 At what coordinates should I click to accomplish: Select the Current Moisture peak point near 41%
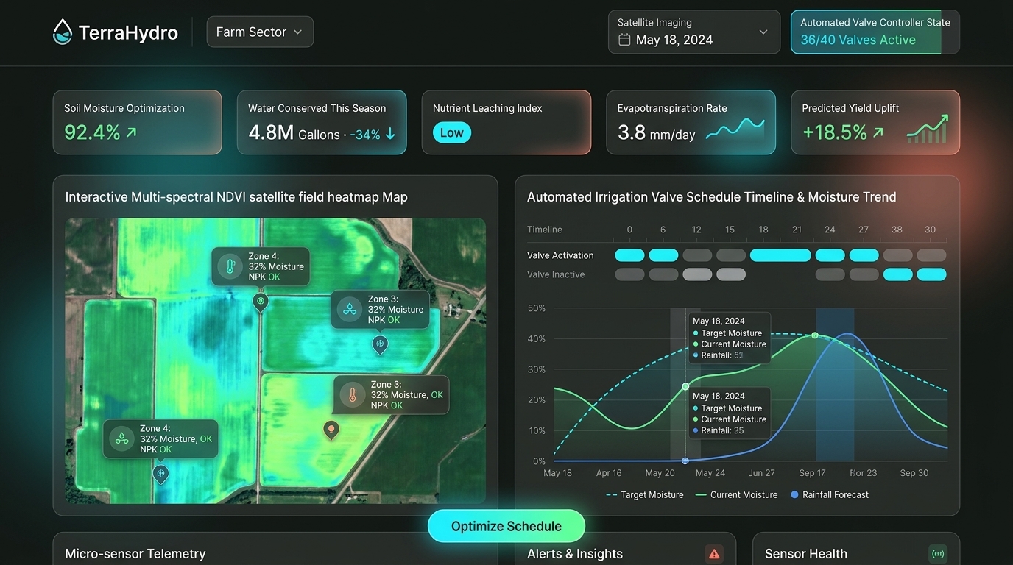(x=815, y=335)
